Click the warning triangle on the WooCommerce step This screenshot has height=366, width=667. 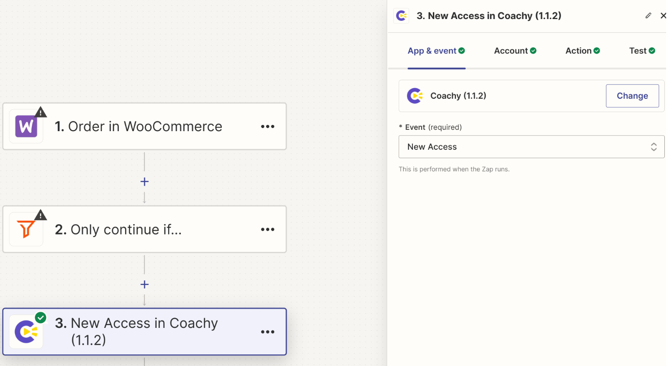41,112
